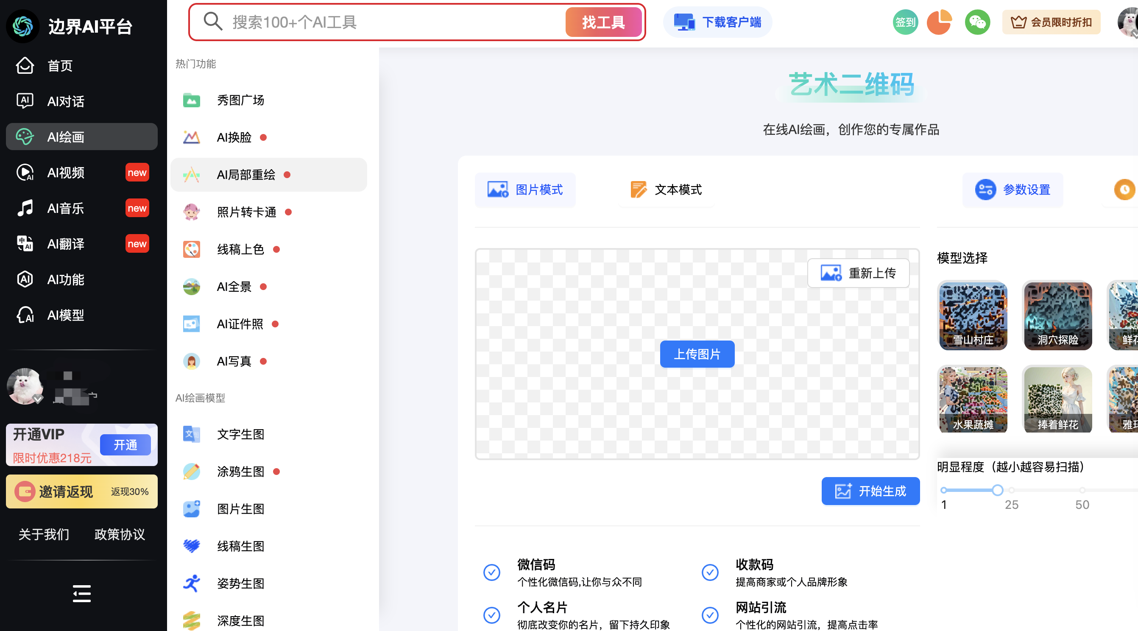Select the 捧着鲜花 model thumbnail
1138x631 pixels.
[1057, 399]
